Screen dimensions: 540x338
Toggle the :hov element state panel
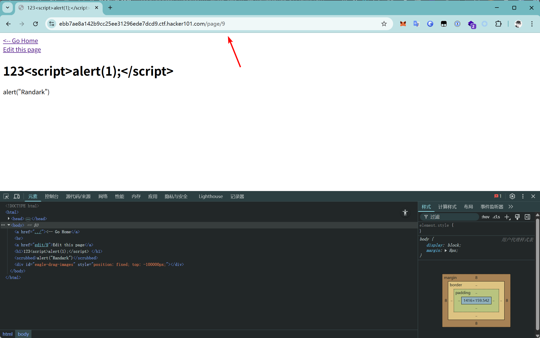(485, 217)
